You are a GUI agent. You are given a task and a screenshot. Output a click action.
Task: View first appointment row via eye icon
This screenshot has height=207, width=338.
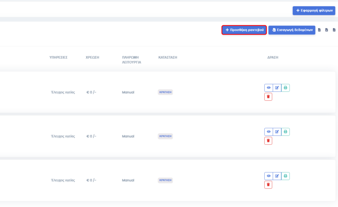pyautogui.click(x=269, y=88)
